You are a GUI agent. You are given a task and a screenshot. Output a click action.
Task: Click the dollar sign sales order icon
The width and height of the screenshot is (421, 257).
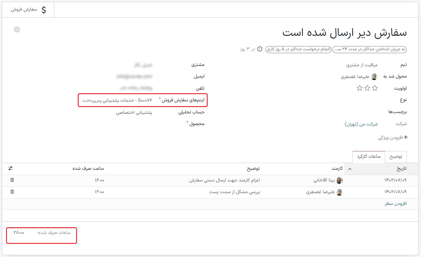coord(44,10)
